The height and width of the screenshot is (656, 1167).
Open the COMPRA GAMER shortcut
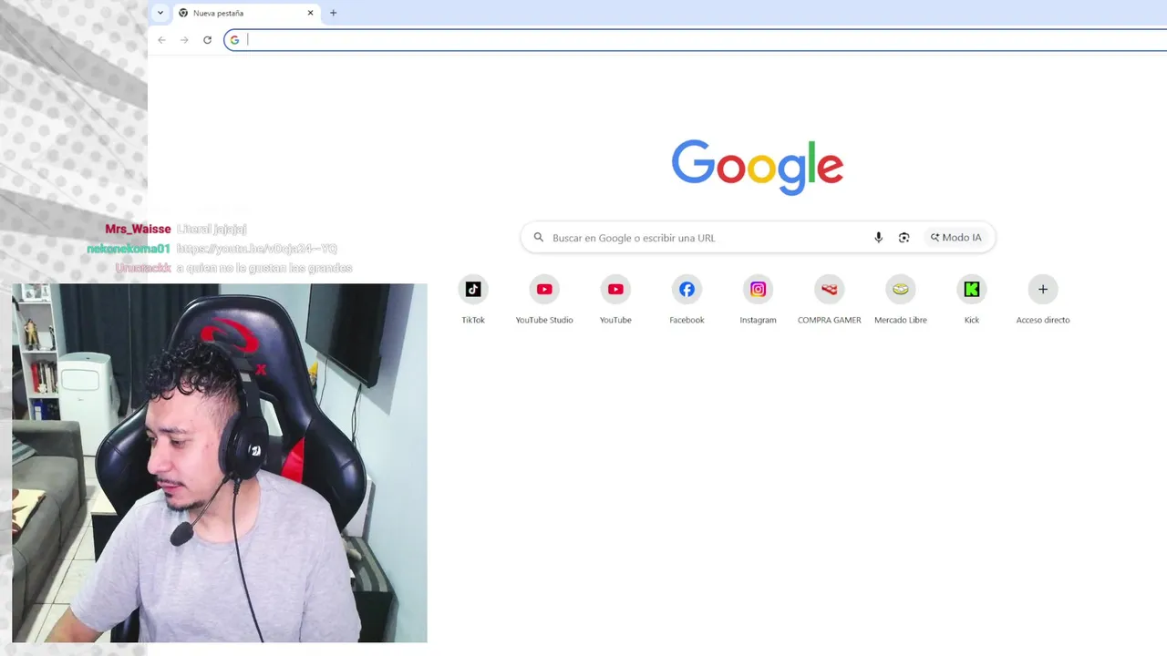[830, 300]
